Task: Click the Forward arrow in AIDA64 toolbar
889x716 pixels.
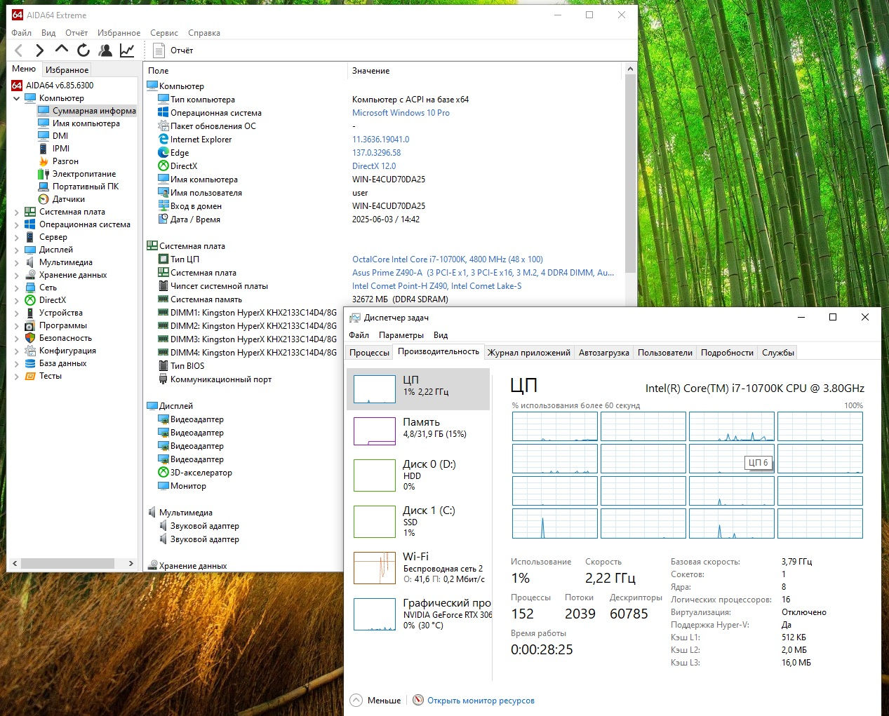Action: (40, 50)
